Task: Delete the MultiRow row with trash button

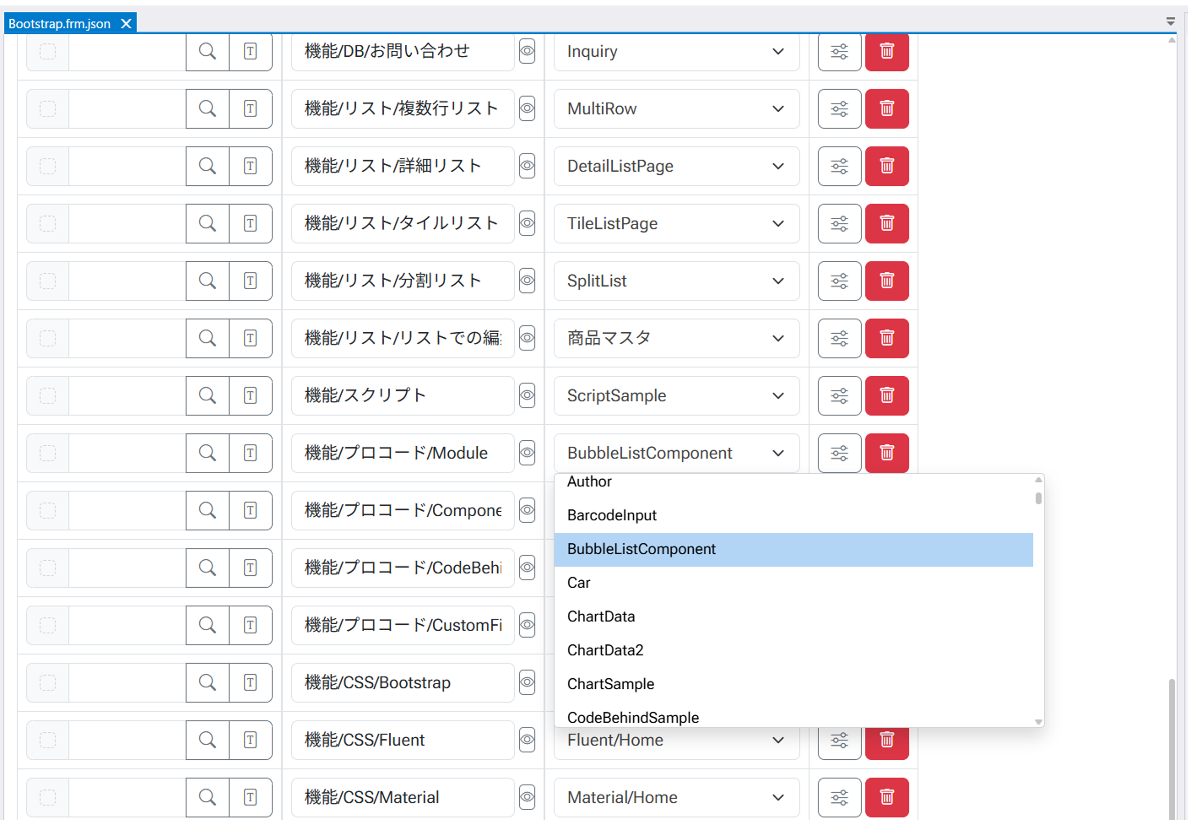Action: point(887,109)
